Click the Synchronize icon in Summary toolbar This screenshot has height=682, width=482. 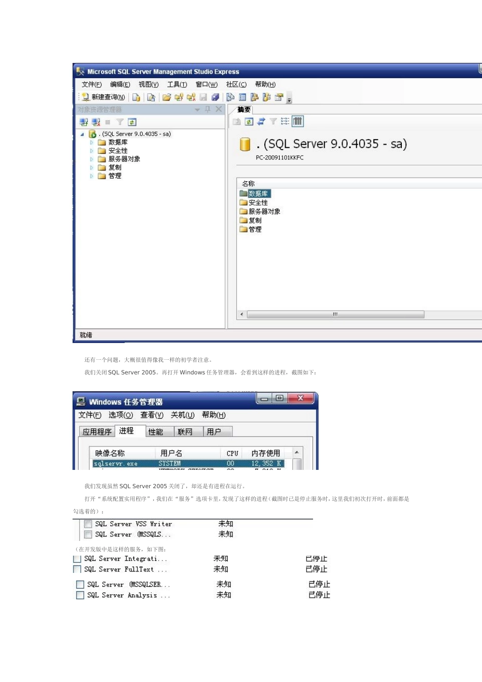coord(261,121)
